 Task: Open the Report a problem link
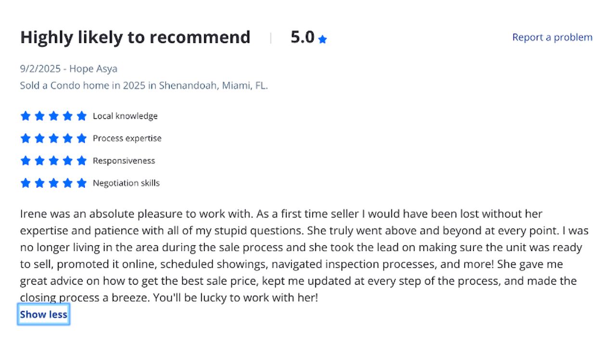(x=552, y=37)
